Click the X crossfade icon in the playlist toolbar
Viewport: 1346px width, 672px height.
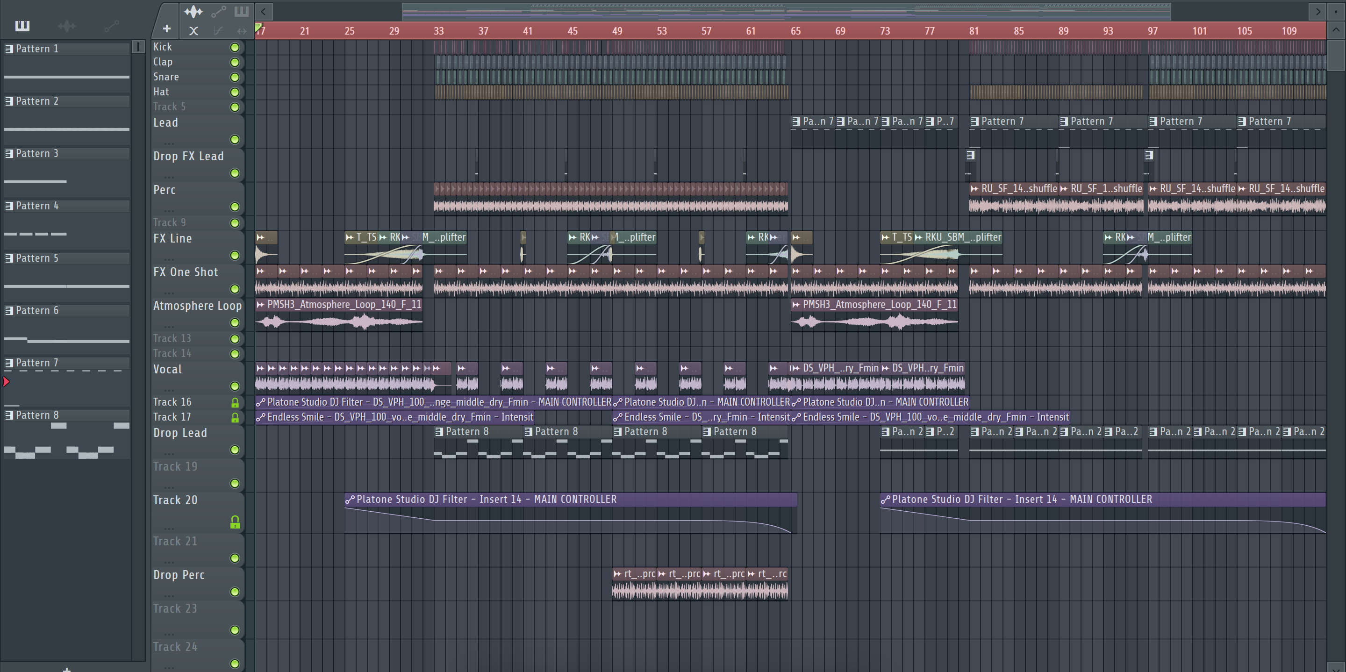pos(193,31)
